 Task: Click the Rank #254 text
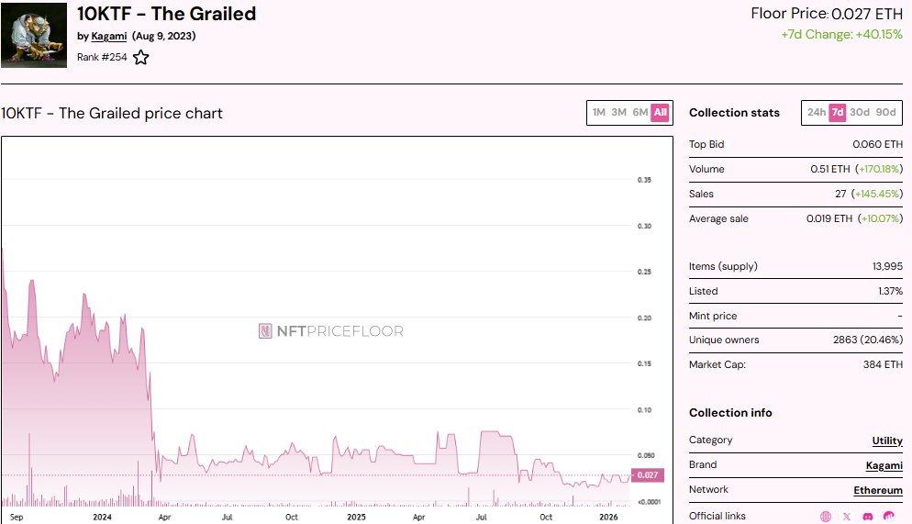(x=102, y=57)
